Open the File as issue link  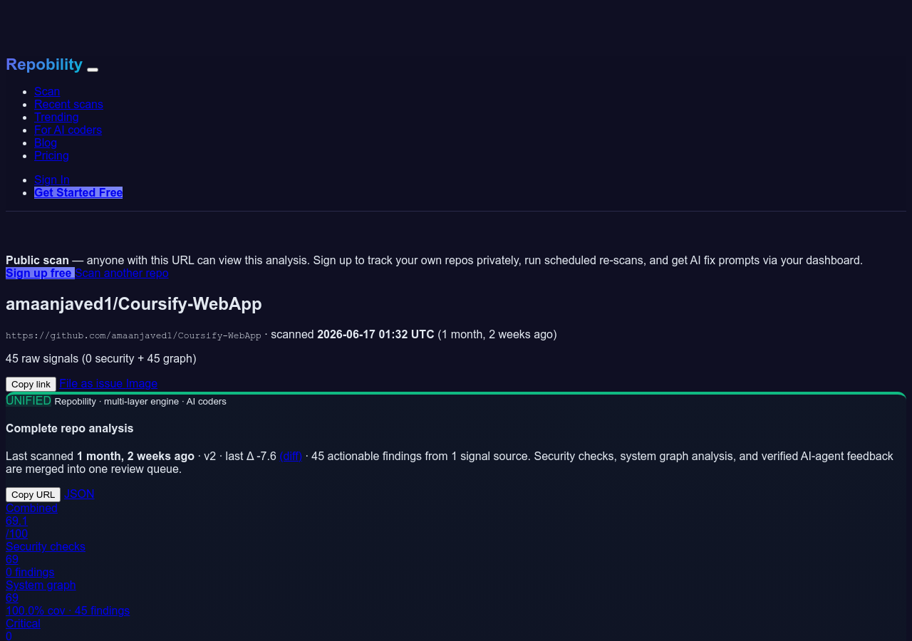[x=91, y=383]
